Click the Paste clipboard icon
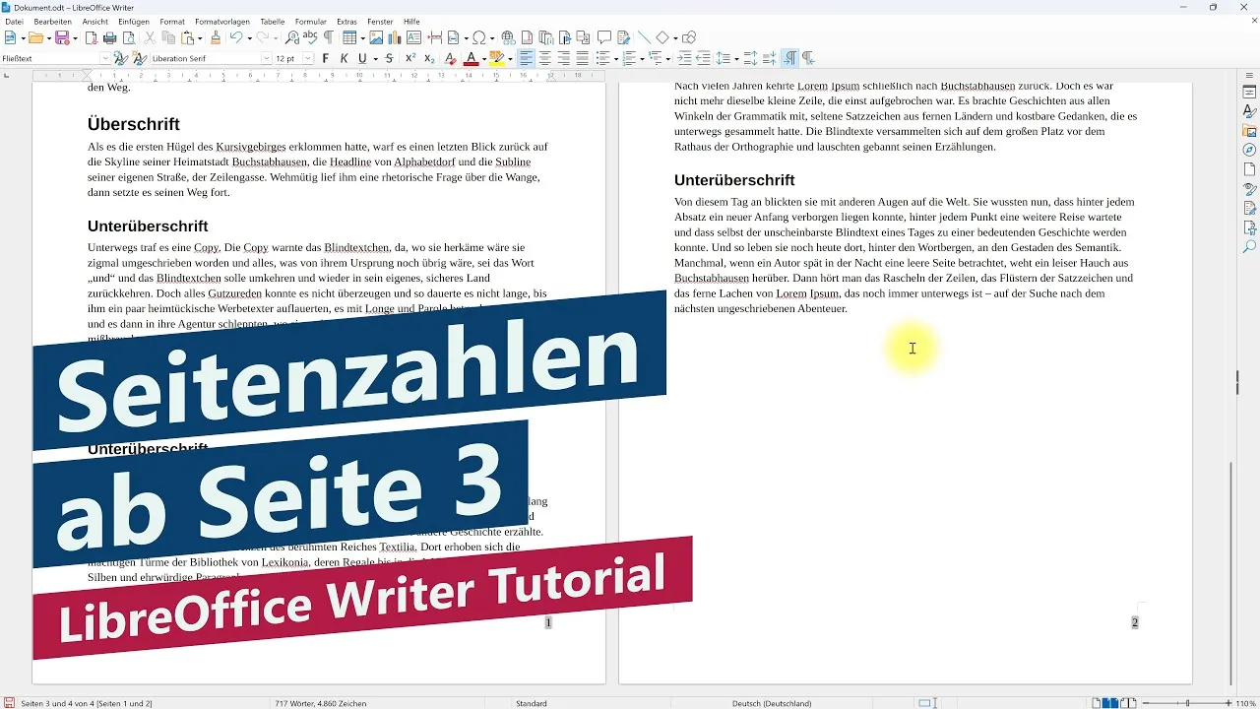1260x709 pixels. [x=187, y=37]
